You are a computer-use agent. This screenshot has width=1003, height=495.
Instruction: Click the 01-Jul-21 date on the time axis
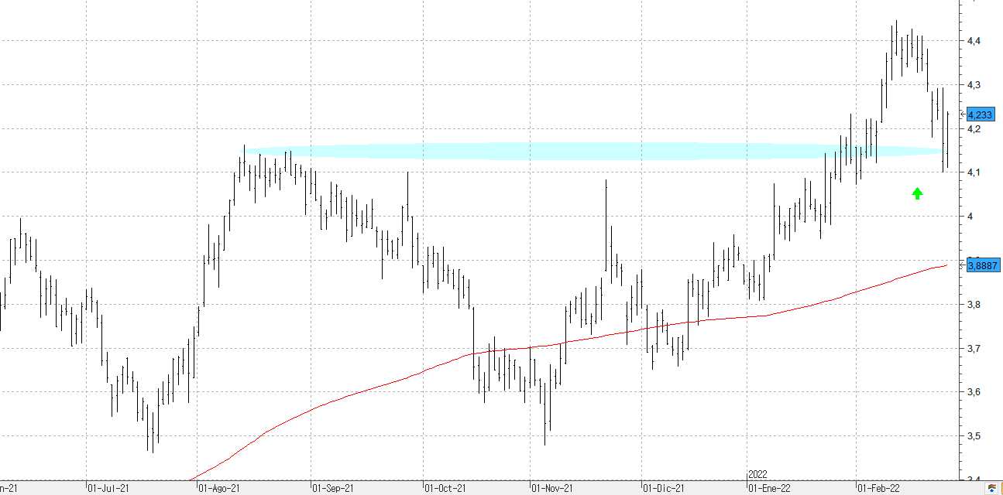108,489
